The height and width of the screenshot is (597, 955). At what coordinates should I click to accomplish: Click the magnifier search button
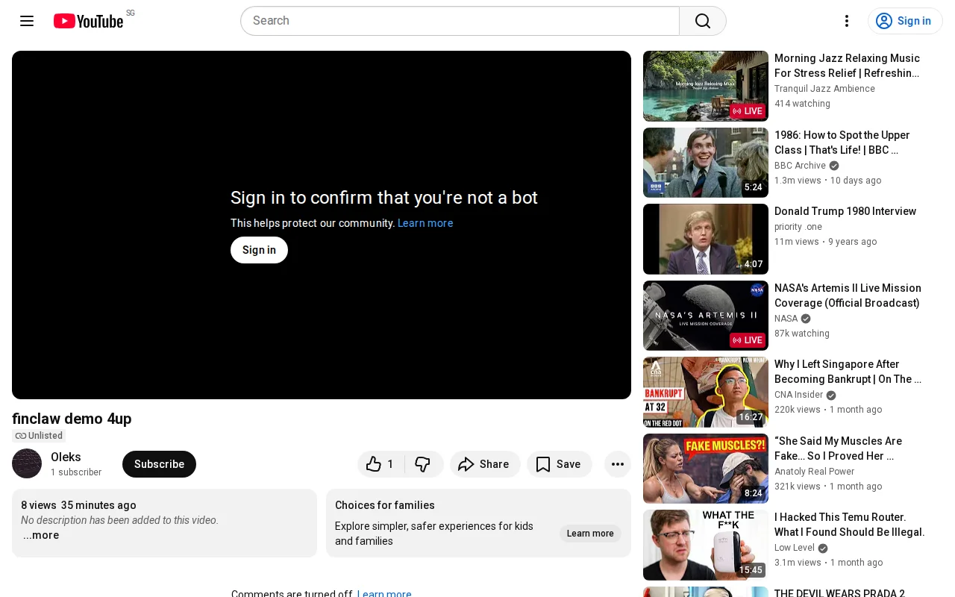tap(703, 21)
